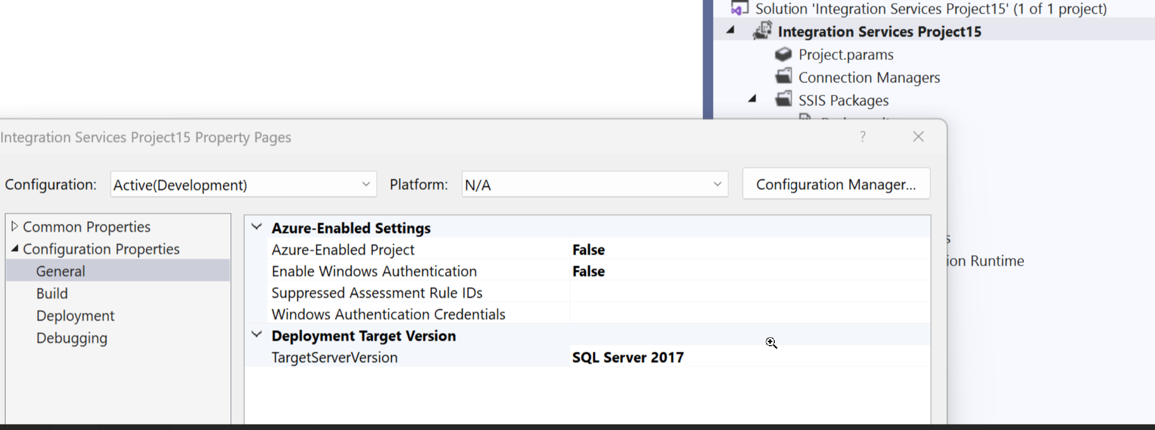
Task: Click empty value field for Suppressed Assessment Rule IDs
Action: click(x=750, y=293)
